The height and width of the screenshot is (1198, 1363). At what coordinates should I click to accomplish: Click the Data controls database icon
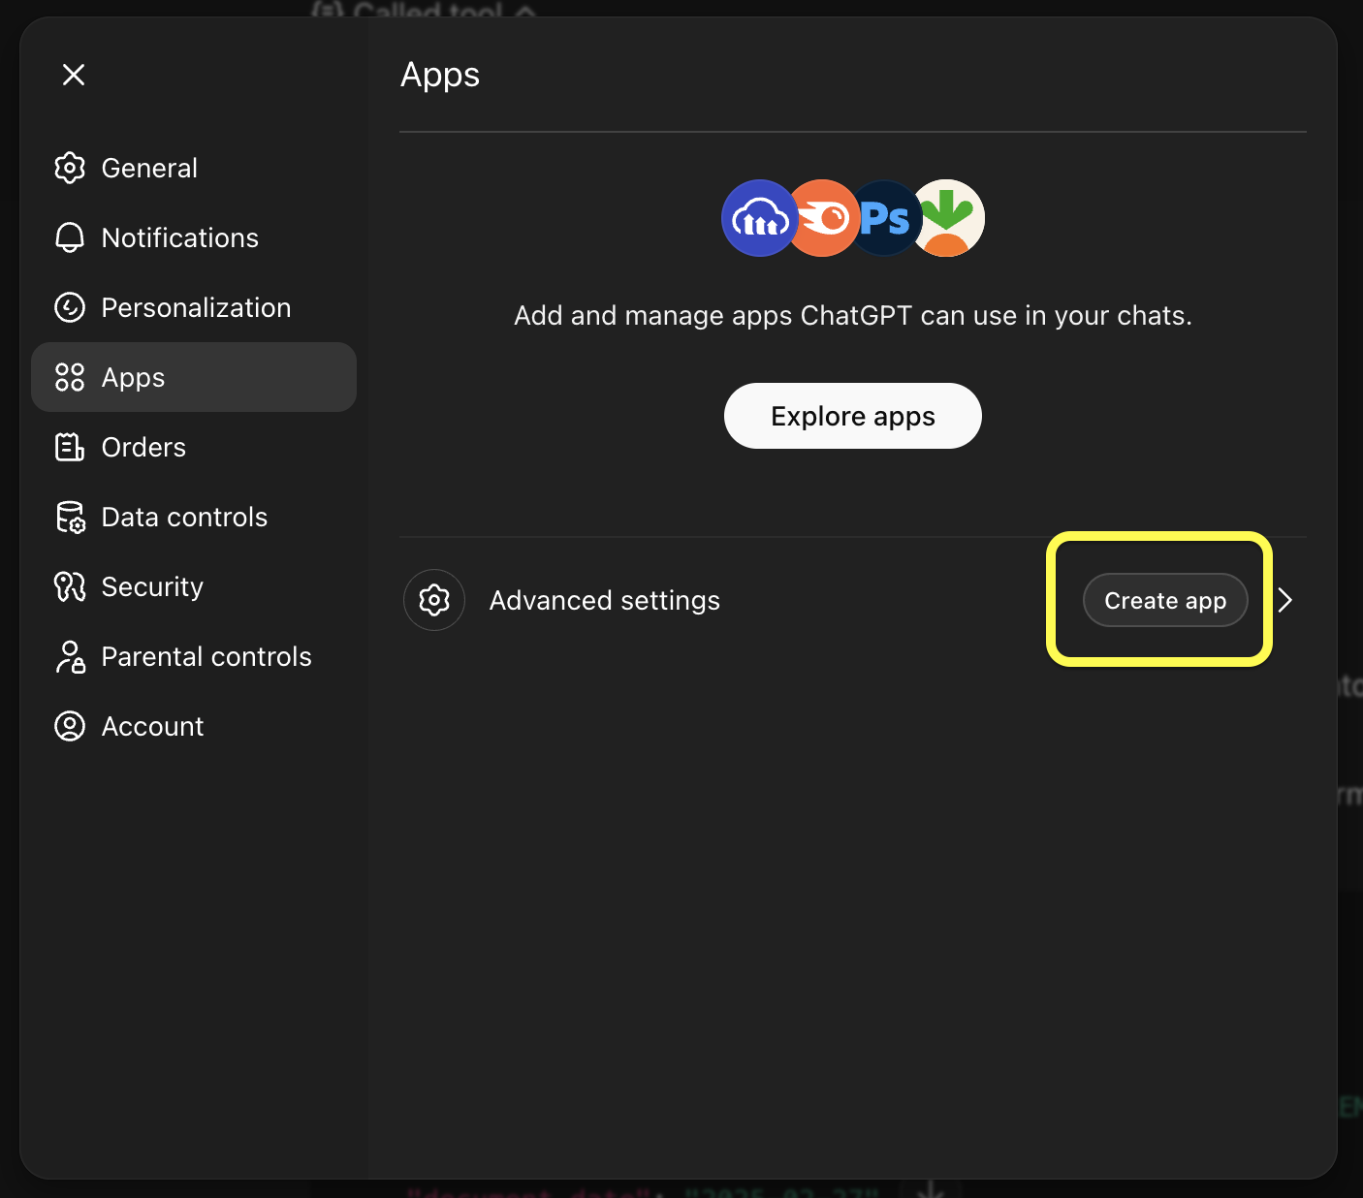[70, 517]
